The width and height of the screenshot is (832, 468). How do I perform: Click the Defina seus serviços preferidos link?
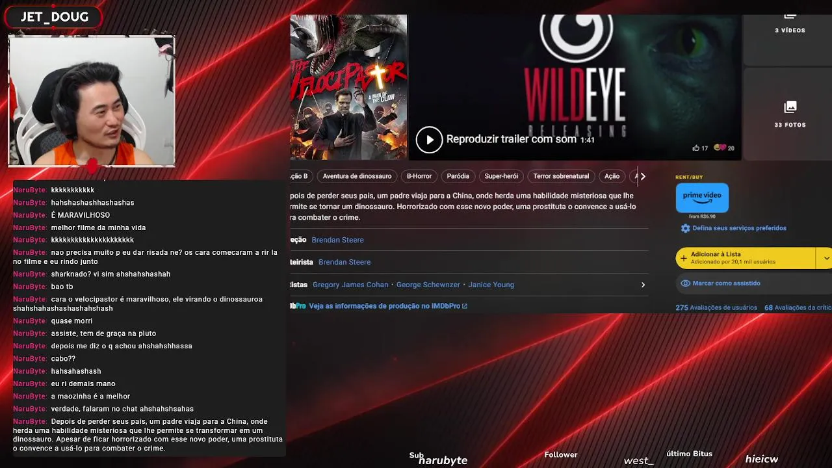739,228
